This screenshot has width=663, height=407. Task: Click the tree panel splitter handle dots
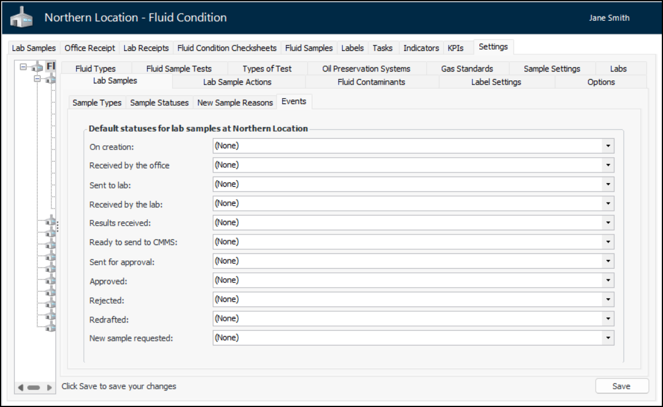[x=57, y=226]
